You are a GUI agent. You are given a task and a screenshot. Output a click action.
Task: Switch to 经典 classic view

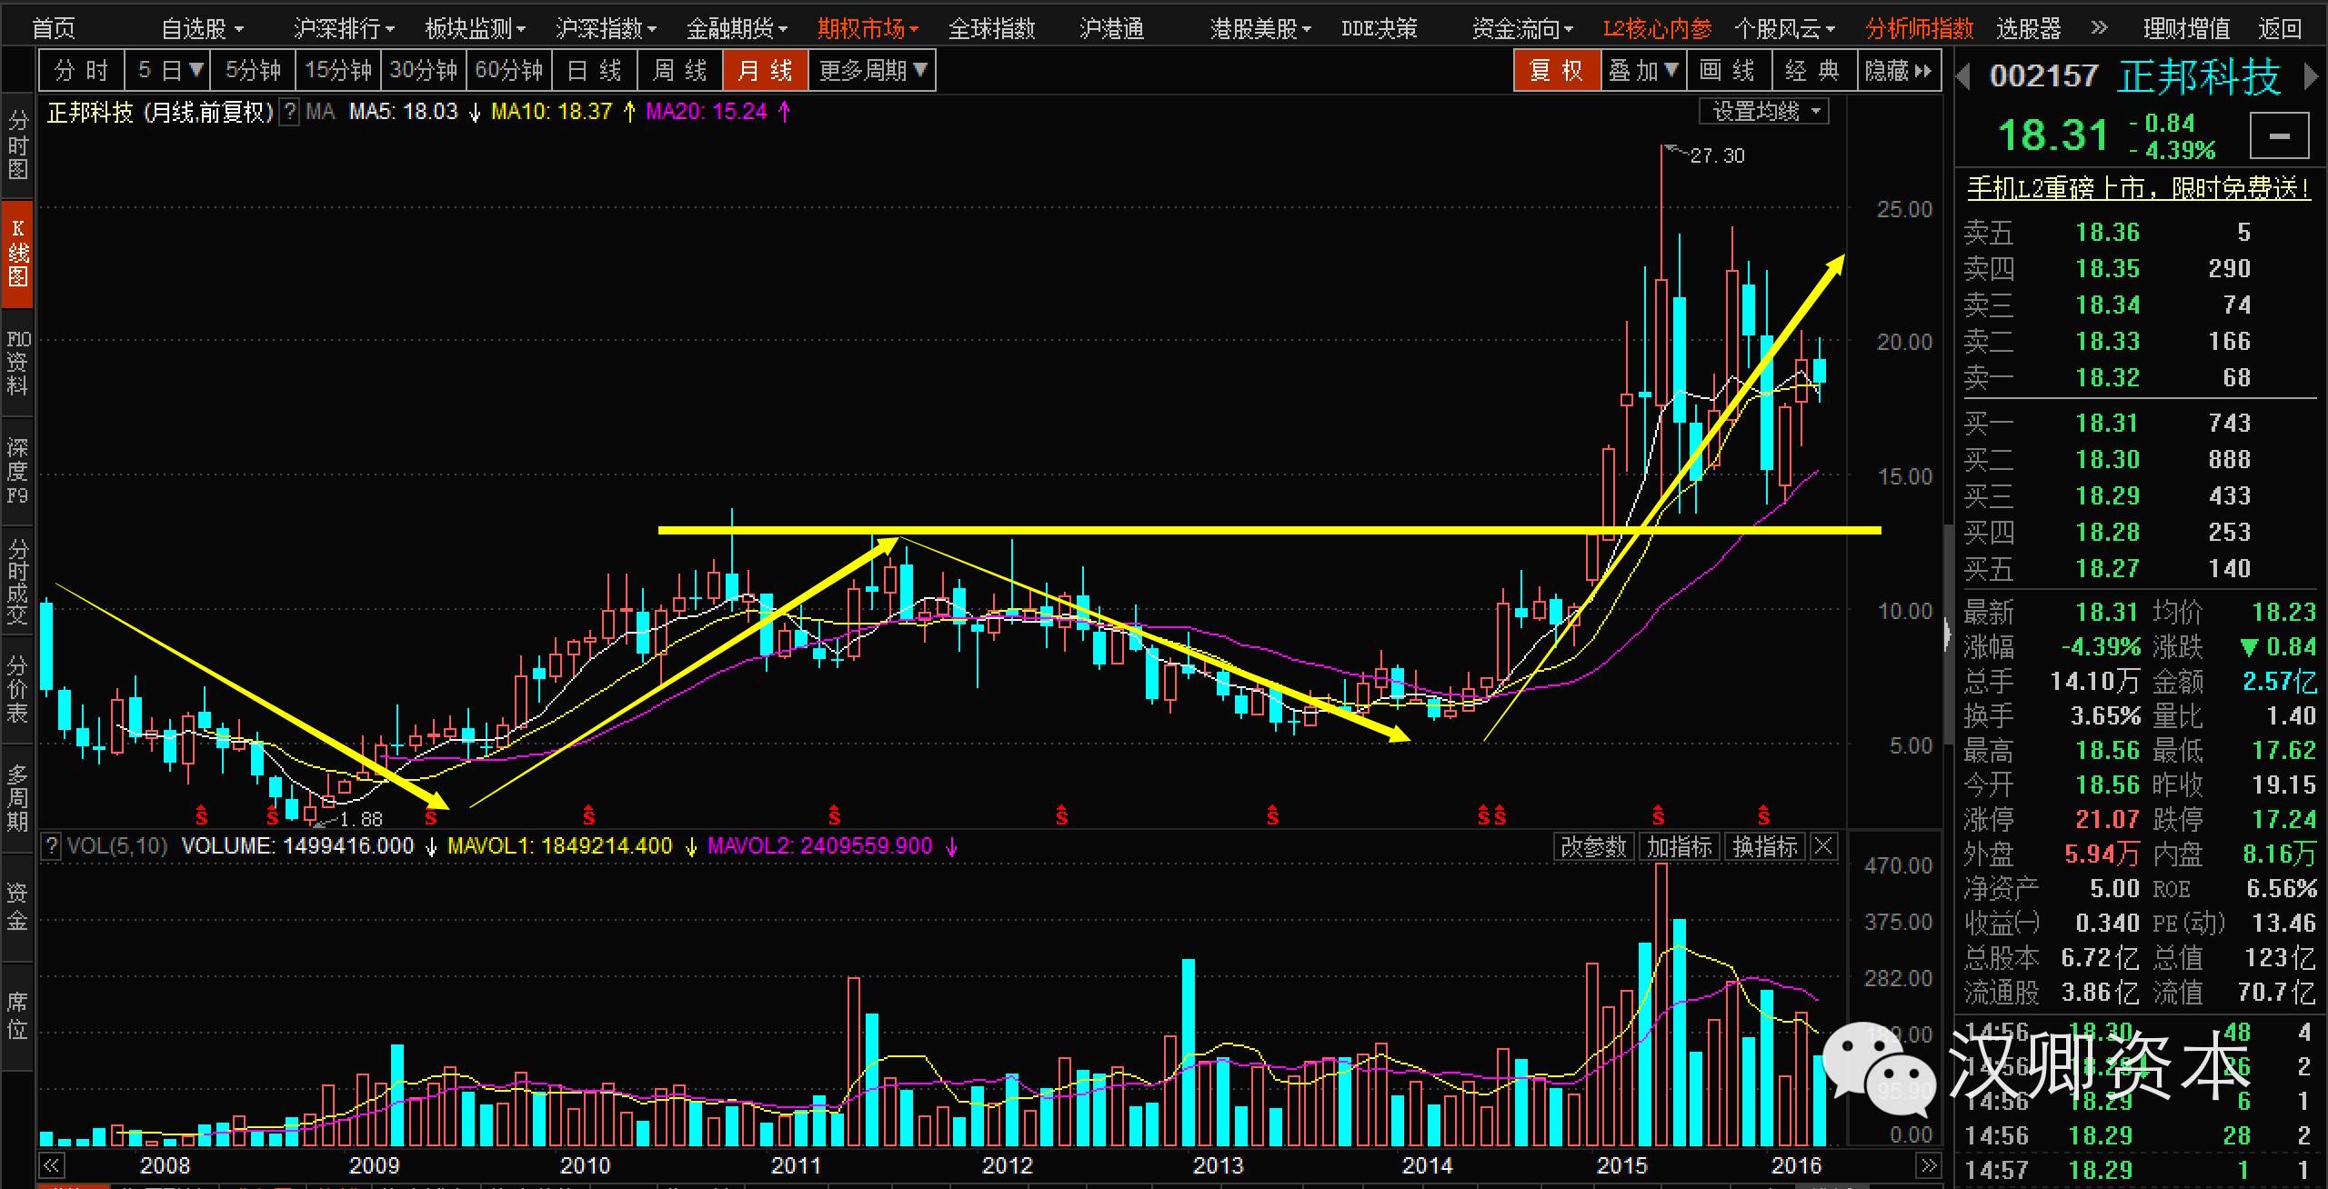tap(1811, 71)
